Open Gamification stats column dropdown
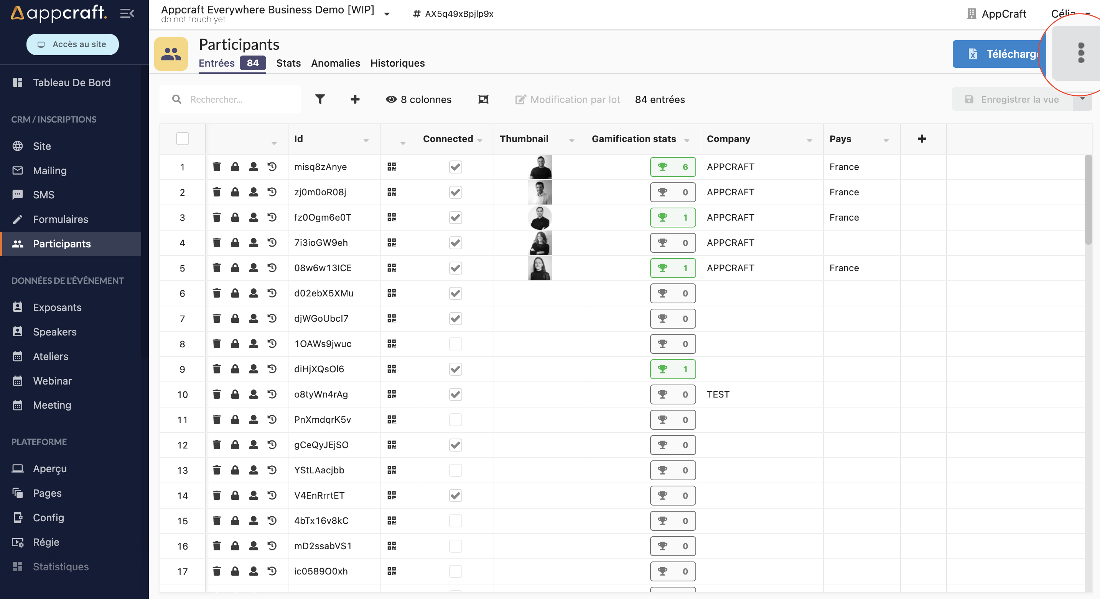 [x=687, y=140]
